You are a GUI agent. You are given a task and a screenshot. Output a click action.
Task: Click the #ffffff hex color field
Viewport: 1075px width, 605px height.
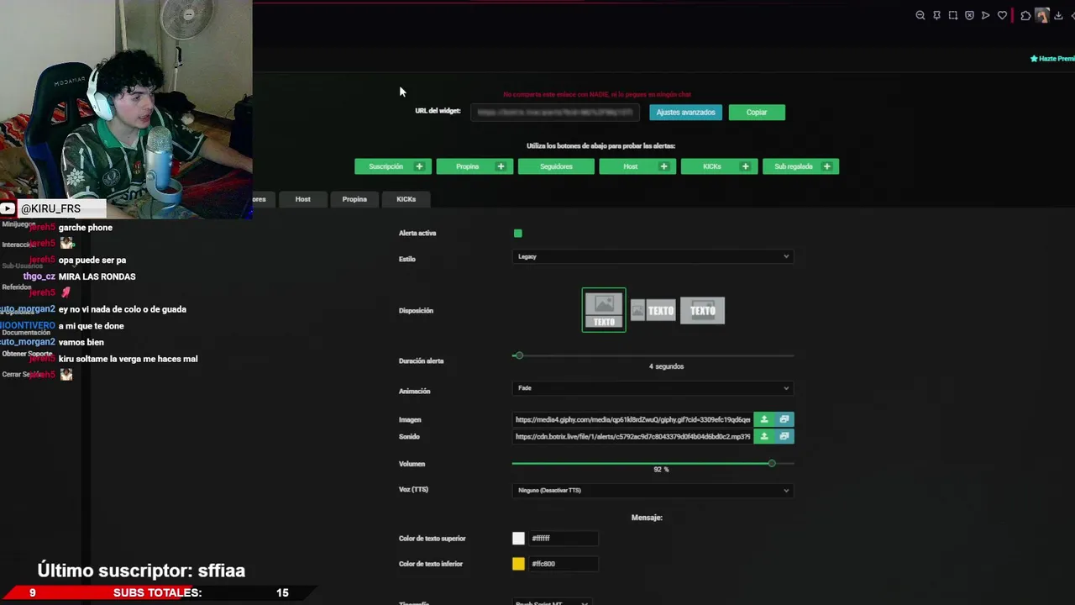tap(564, 539)
